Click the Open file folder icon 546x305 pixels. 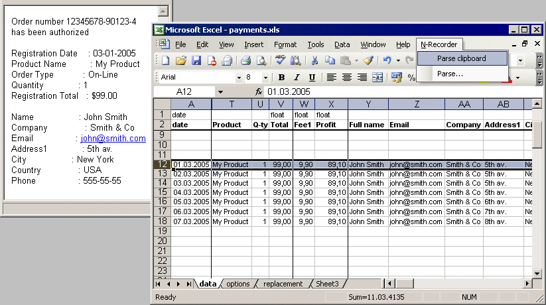click(x=180, y=60)
